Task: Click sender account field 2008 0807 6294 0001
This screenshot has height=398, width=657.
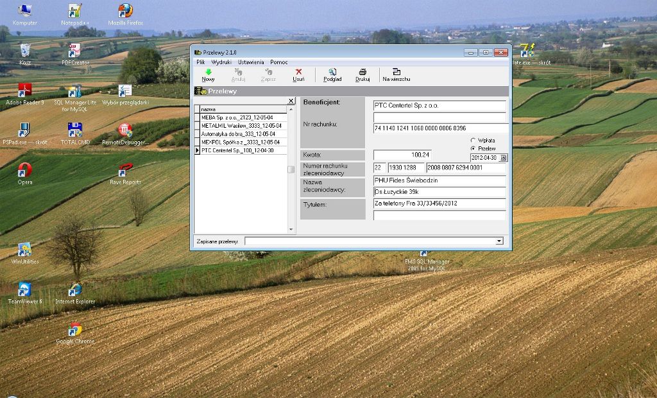Action: (x=466, y=168)
